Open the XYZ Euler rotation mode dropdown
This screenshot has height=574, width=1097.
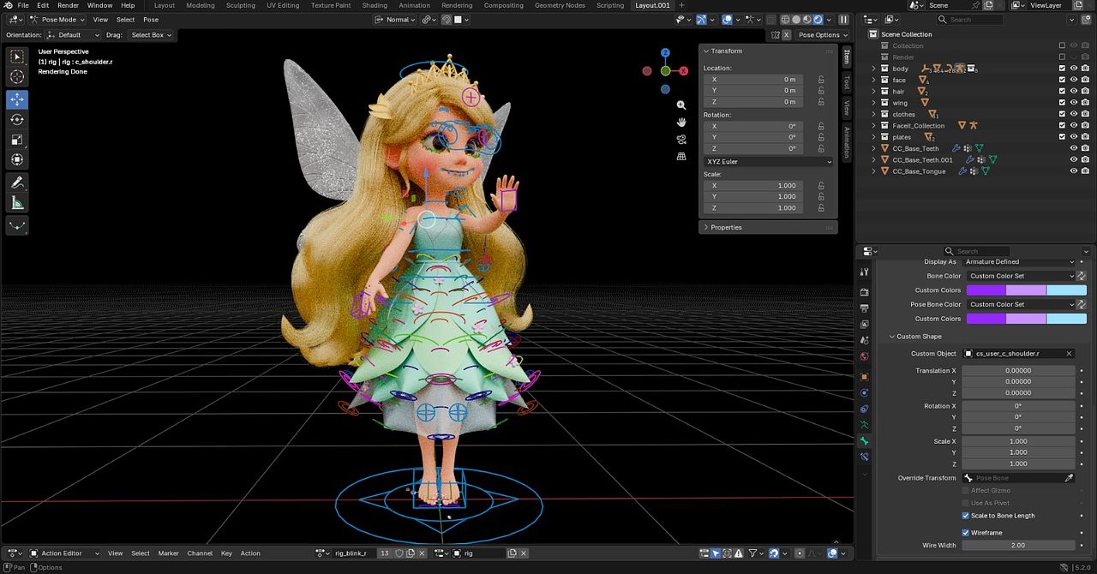[x=769, y=162]
